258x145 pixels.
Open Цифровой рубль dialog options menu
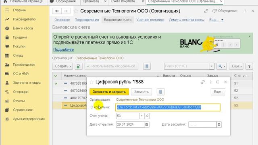click(210, 82)
